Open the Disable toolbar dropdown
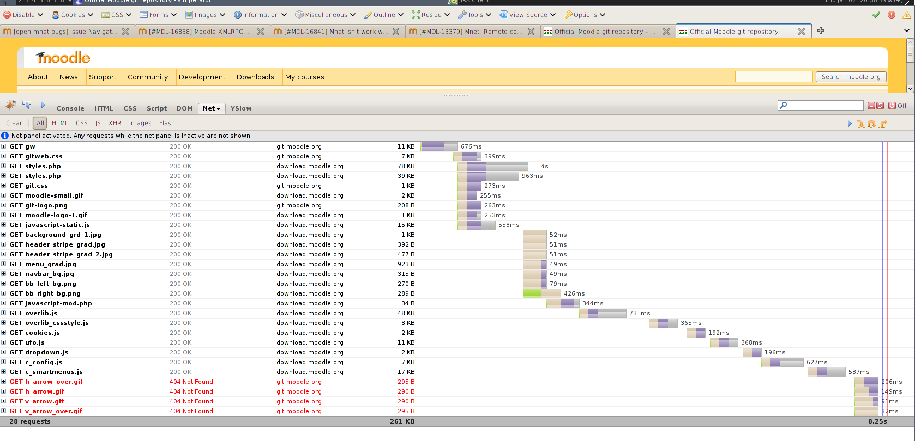 tap(23, 15)
